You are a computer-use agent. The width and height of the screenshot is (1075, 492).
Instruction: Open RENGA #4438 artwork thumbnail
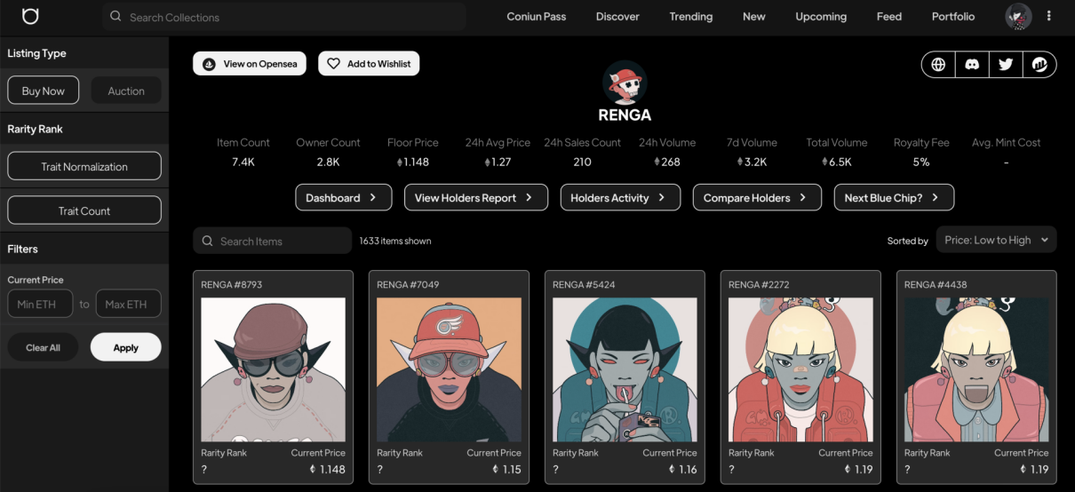[x=976, y=369]
